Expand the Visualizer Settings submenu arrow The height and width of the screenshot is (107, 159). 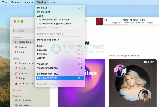[82, 68]
